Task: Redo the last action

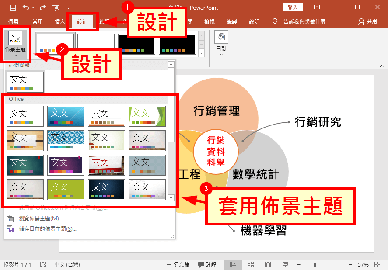Action: pos(43,7)
